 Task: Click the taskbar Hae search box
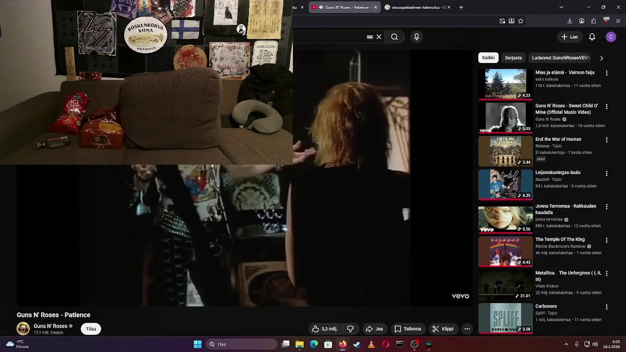coord(242,344)
